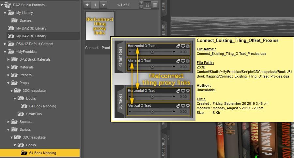The height and width of the screenshot is (158, 294).
Task: Collapse 3DCheapskate under Props
Action: coord(12,91)
